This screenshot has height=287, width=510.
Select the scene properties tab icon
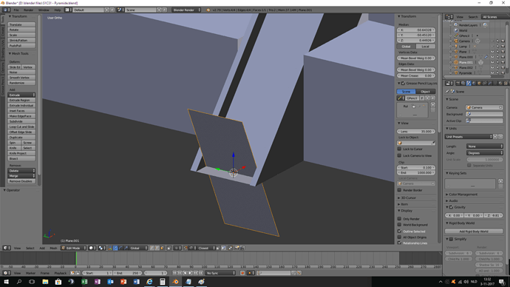pyautogui.click(x=469, y=84)
